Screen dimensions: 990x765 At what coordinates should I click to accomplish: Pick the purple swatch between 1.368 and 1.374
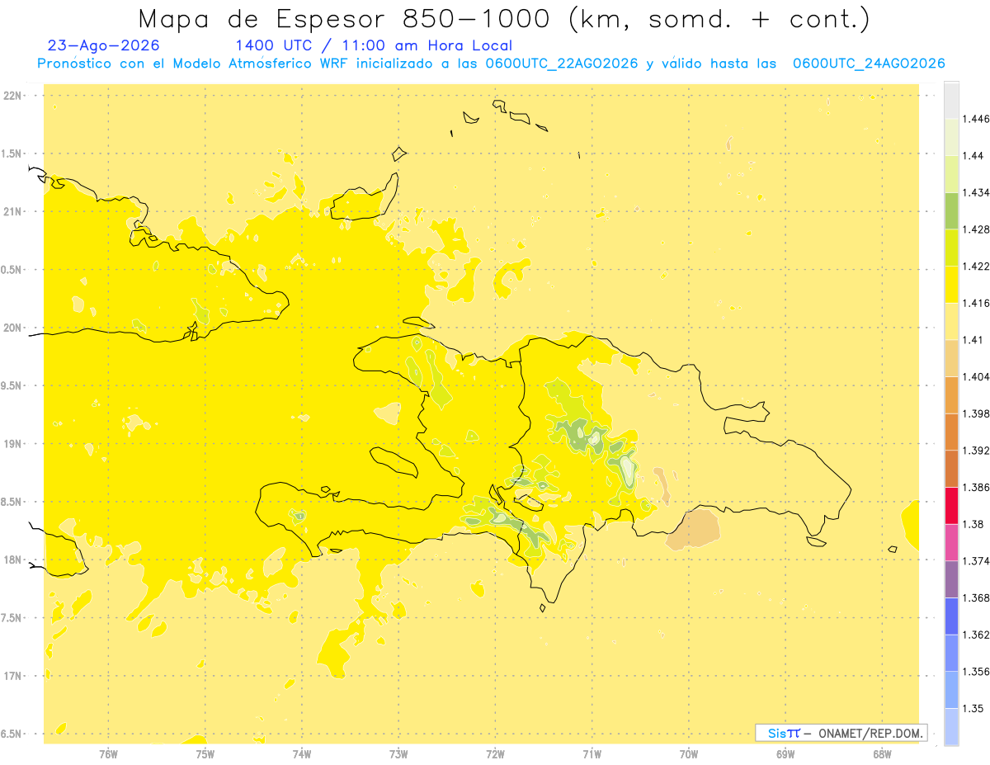tap(951, 579)
